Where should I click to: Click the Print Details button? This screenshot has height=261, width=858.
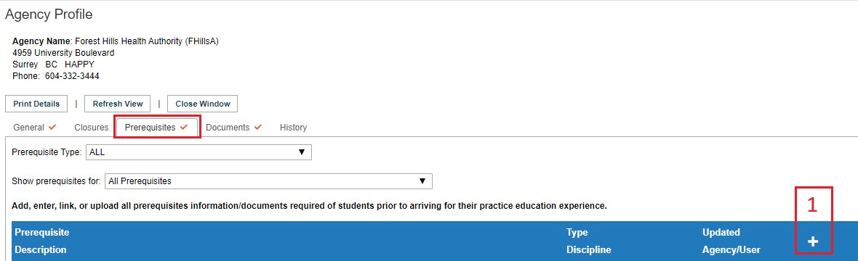[36, 104]
